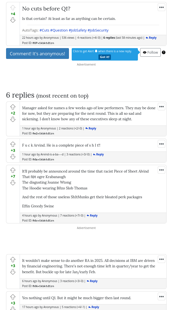Open three-dot menu on "Manager asked" reply
Viewport: 171px width, 310px height.
[x=161, y=107]
